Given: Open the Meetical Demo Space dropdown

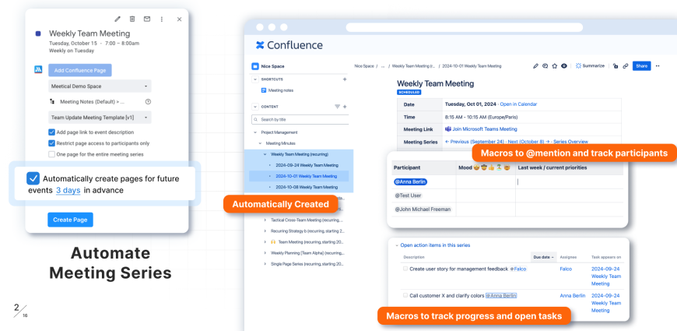Looking at the screenshot, I should pyautogui.click(x=100, y=86).
